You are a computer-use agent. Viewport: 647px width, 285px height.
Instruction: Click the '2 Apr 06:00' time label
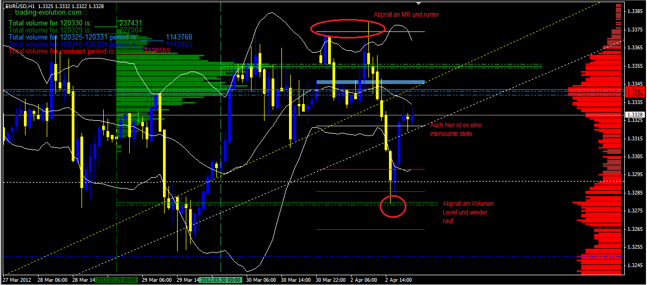364,280
